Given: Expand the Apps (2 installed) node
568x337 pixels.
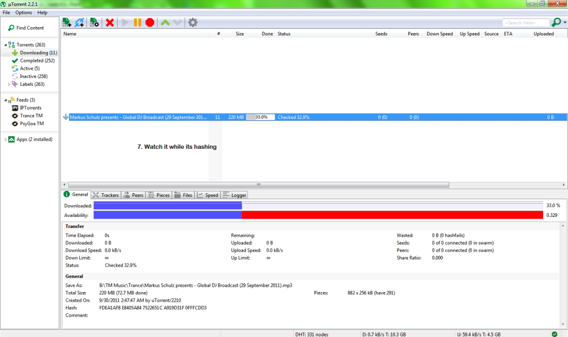Looking at the screenshot, I should click(6, 139).
